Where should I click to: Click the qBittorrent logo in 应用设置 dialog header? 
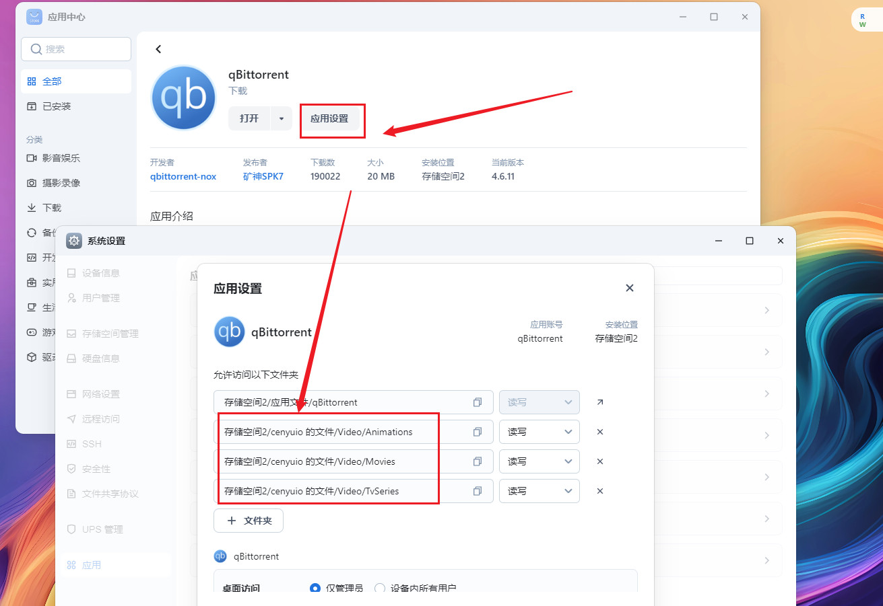point(229,332)
